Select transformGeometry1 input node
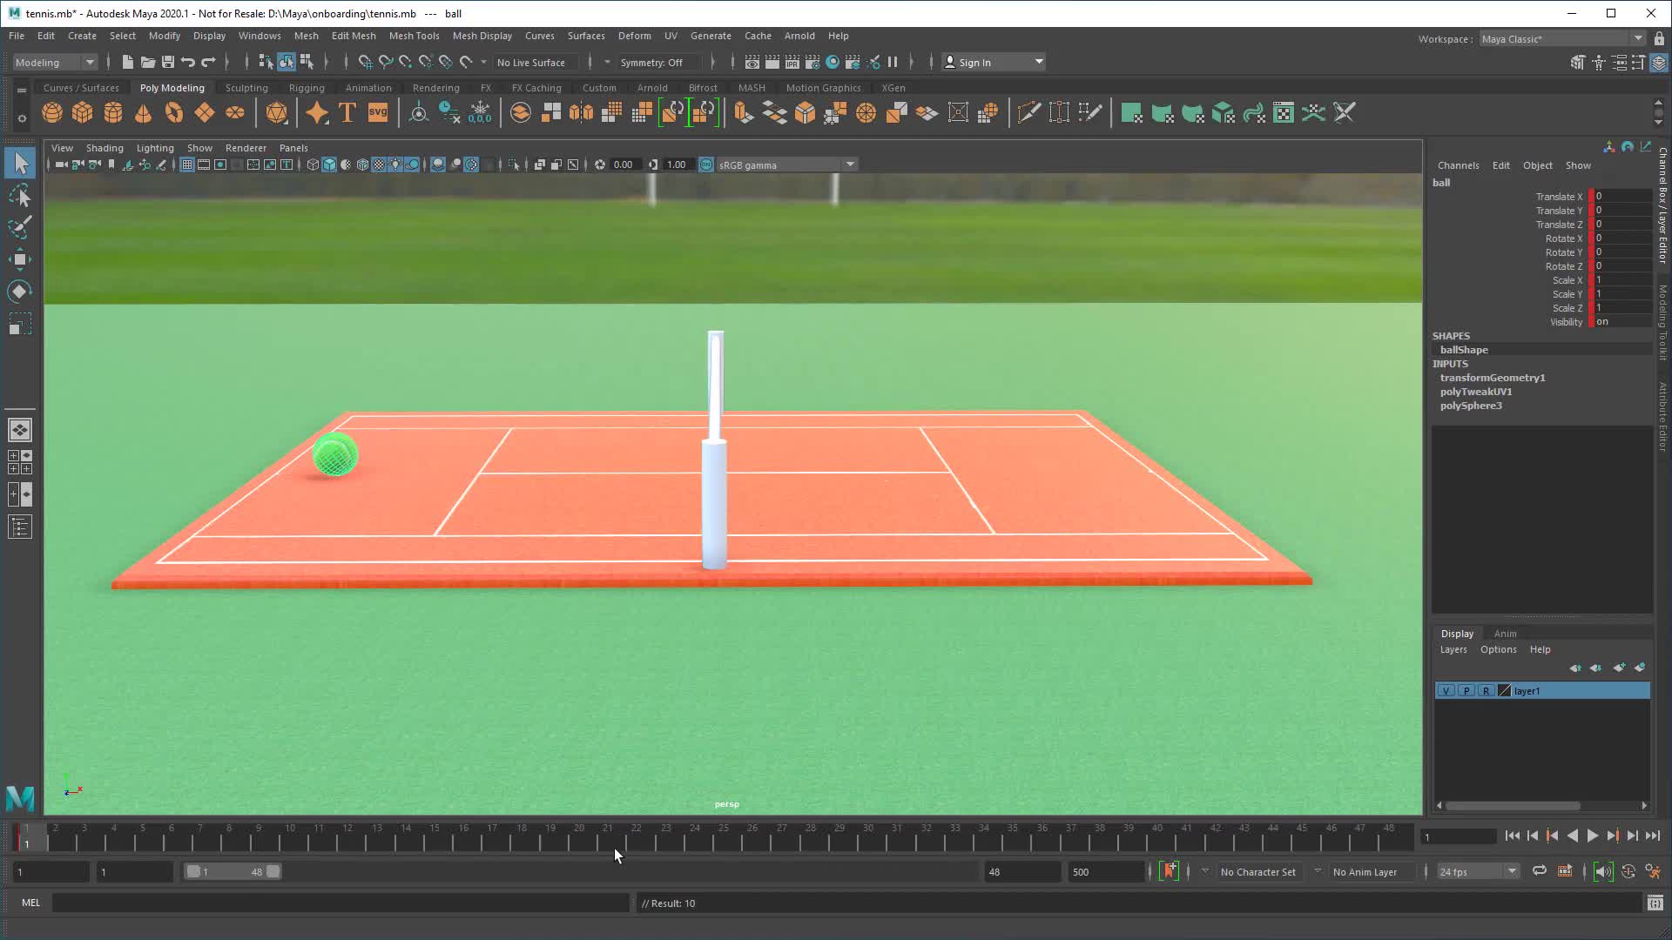This screenshot has width=1672, height=940. pos(1493,378)
